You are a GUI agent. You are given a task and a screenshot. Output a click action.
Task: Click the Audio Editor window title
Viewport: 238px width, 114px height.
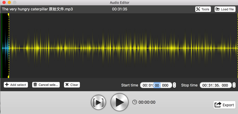pyautogui.click(x=120, y=3)
